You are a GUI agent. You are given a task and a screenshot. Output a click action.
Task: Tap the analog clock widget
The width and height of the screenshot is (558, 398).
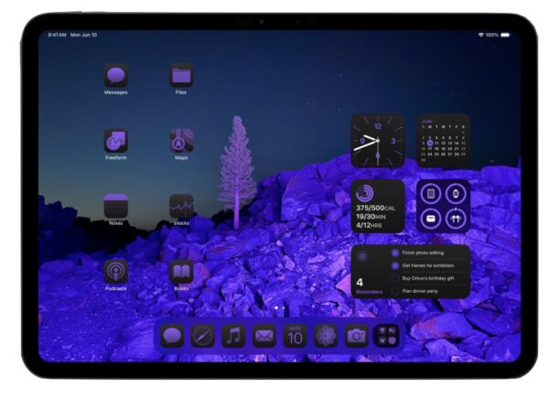[x=378, y=141]
